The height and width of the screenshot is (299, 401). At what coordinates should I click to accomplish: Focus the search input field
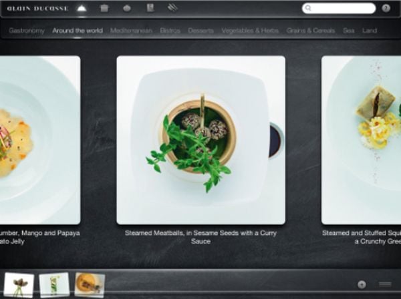pyautogui.click(x=339, y=9)
